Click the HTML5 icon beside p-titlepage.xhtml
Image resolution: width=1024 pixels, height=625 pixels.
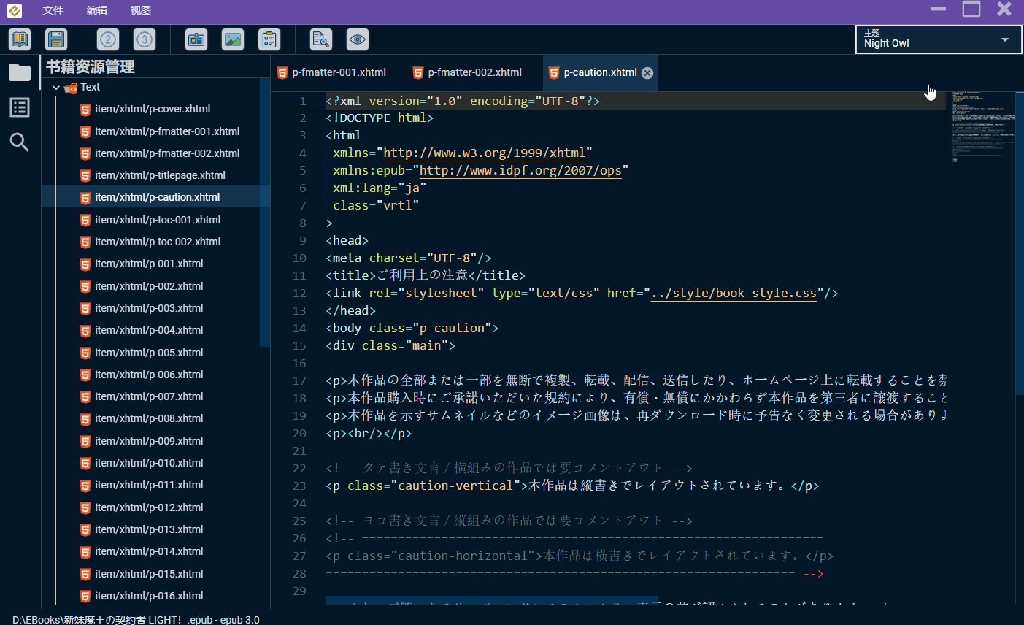click(x=85, y=176)
